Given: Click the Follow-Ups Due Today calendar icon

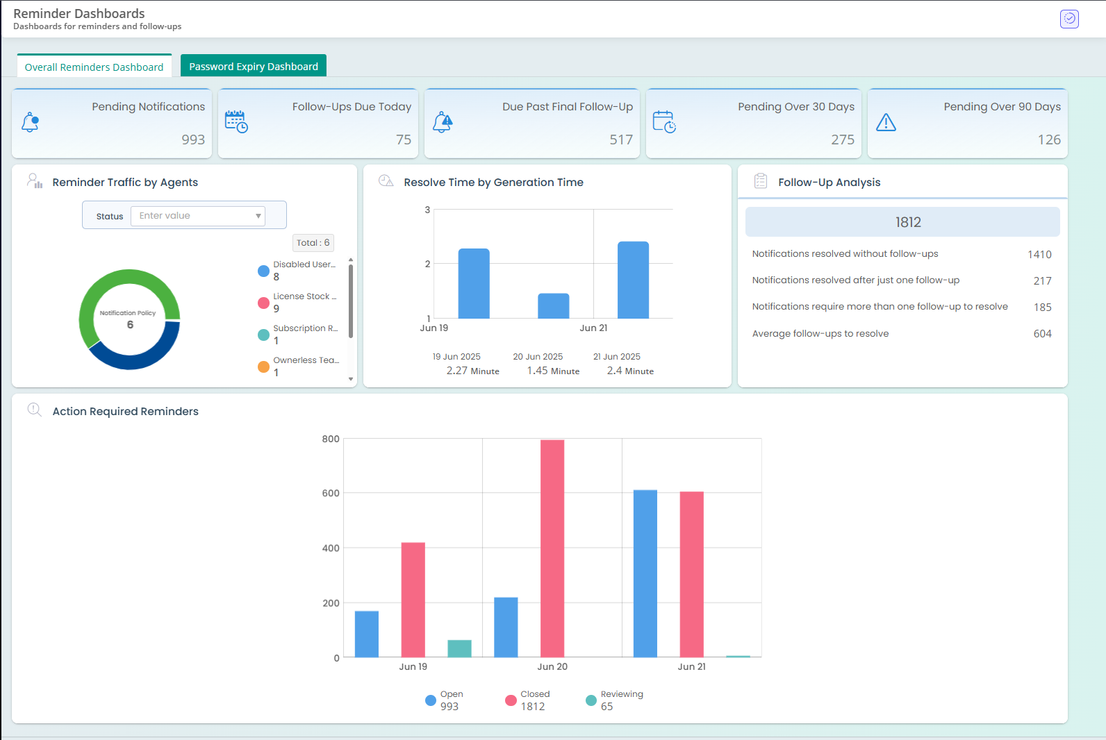Looking at the screenshot, I should (x=236, y=122).
